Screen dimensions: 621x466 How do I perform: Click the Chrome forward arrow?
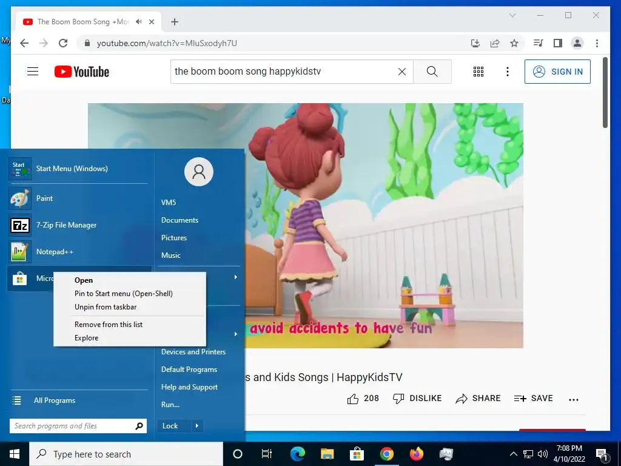click(44, 43)
